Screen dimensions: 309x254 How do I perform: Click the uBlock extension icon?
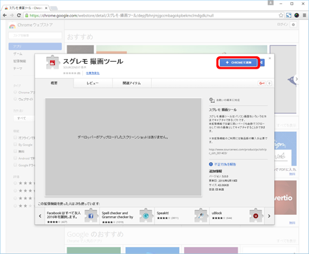(x=255, y=216)
